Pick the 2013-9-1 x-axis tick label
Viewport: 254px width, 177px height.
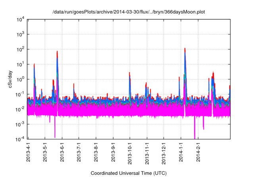point(113,154)
